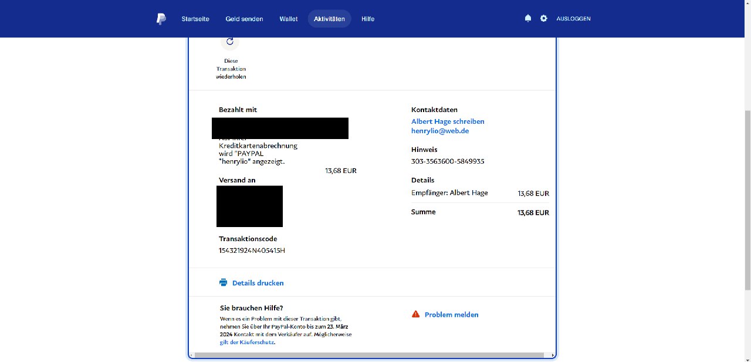Open the Geld senden page
The width and height of the screenshot is (751, 362).
[x=244, y=19]
